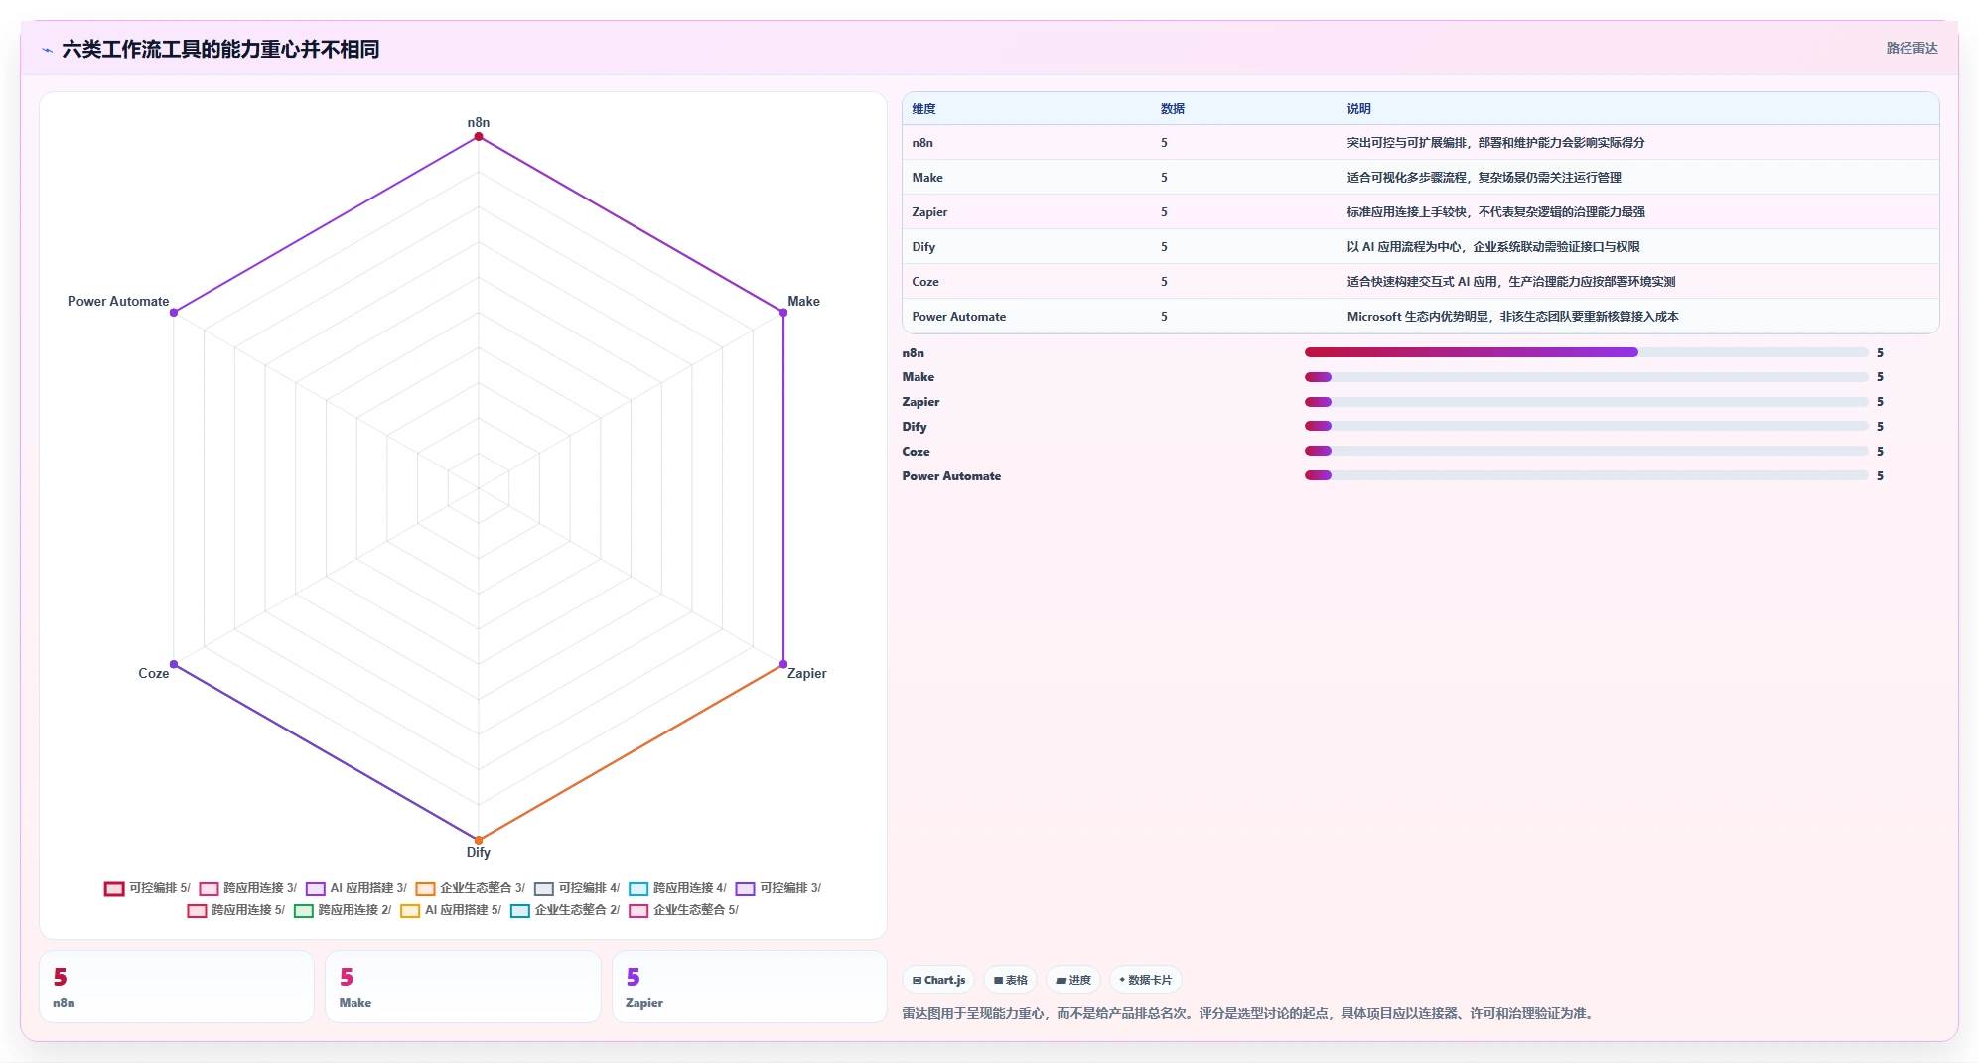Toggle legend item 可控编排 3/
Screen dimensions: 1979x1063
(778, 888)
